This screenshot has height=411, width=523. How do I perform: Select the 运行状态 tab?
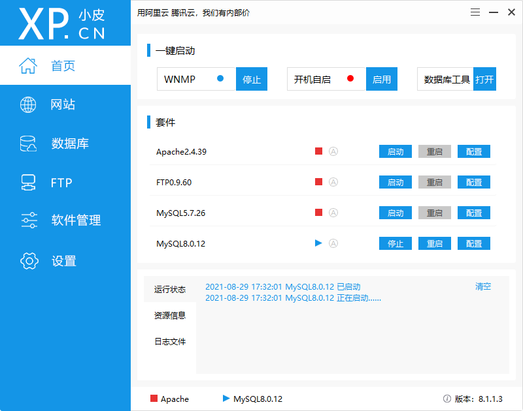(x=170, y=289)
